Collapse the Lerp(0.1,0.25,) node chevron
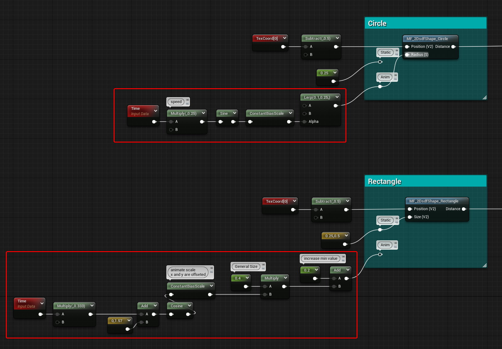This screenshot has width=502, height=349. click(x=337, y=97)
